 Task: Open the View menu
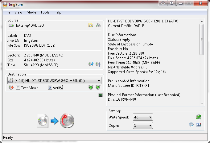(18, 12)
